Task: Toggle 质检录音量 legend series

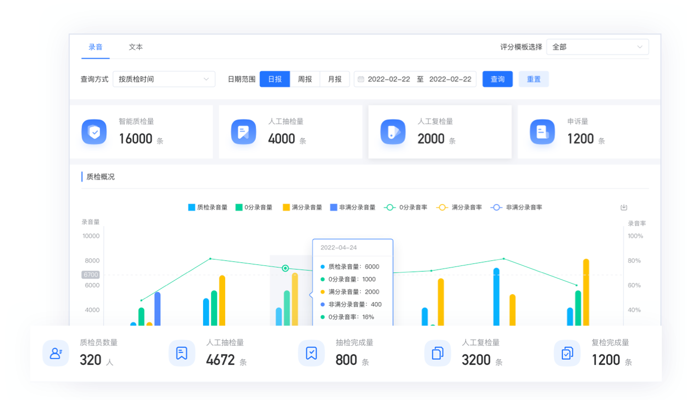Action: (208, 207)
